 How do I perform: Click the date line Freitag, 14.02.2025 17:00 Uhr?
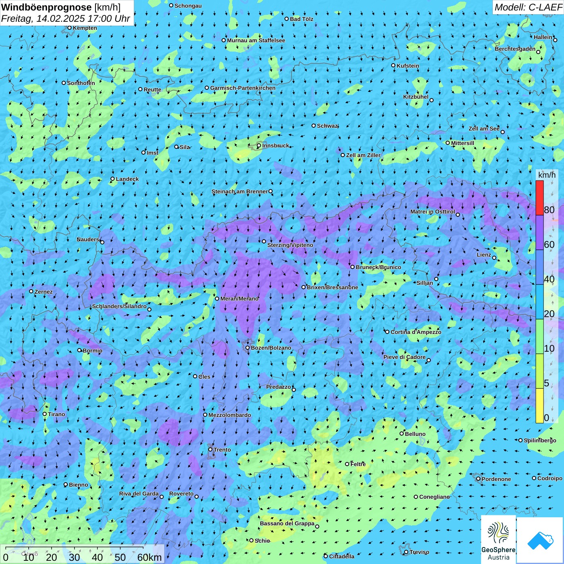[66, 19]
